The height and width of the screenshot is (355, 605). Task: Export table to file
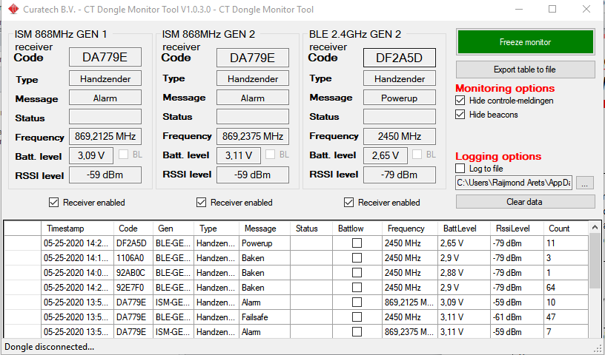(525, 70)
